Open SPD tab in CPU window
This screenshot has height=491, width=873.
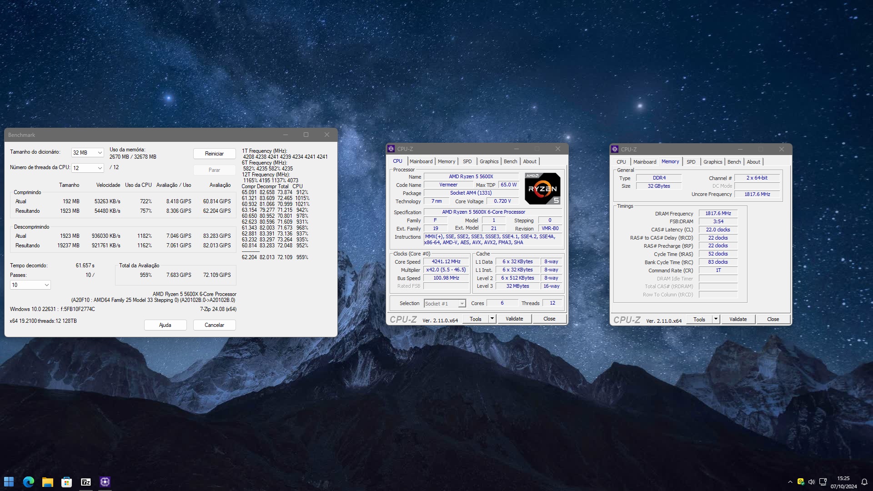tap(467, 161)
